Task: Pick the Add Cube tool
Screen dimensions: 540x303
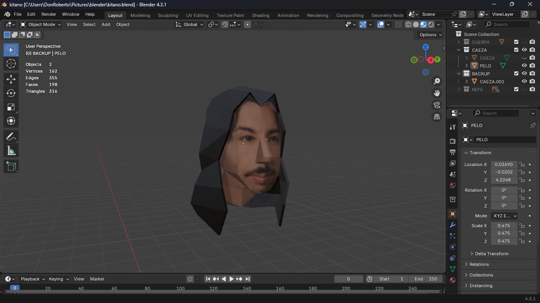Action: (x=11, y=166)
